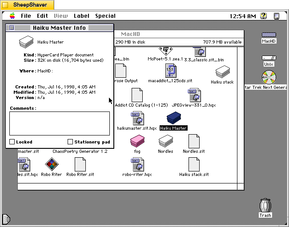Click the MacHD window title bar
Viewport: 289px width, 227px height.
click(x=179, y=34)
